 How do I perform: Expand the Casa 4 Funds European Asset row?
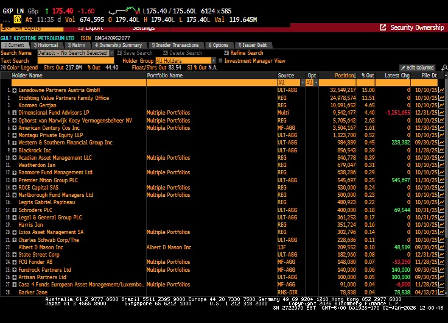[14, 285]
